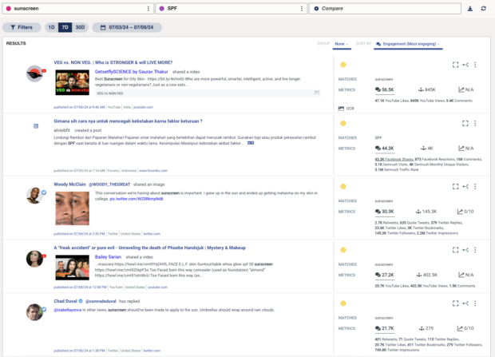
Task: Open VEG vs. NON VEG video title
Action: coord(113,62)
